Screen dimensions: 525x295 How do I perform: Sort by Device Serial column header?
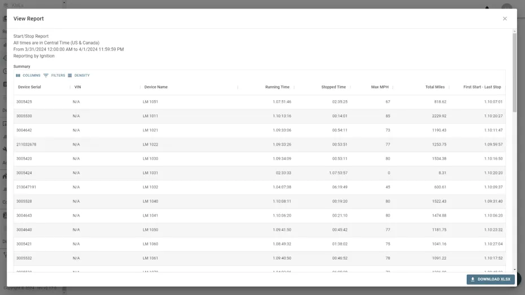tap(29, 87)
